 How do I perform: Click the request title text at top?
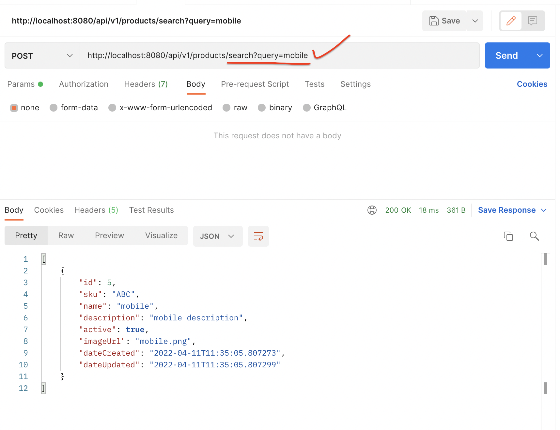tap(126, 21)
